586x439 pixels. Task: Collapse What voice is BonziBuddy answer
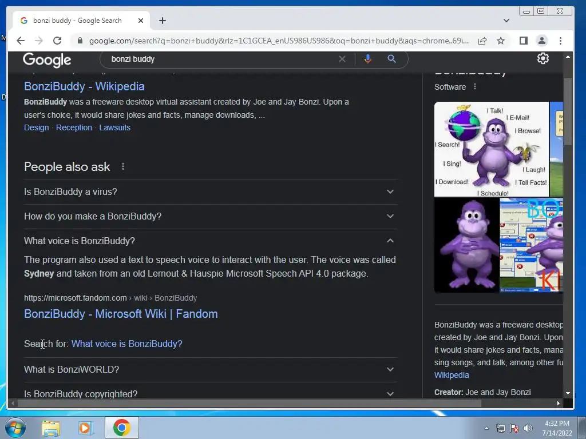[210, 241]
